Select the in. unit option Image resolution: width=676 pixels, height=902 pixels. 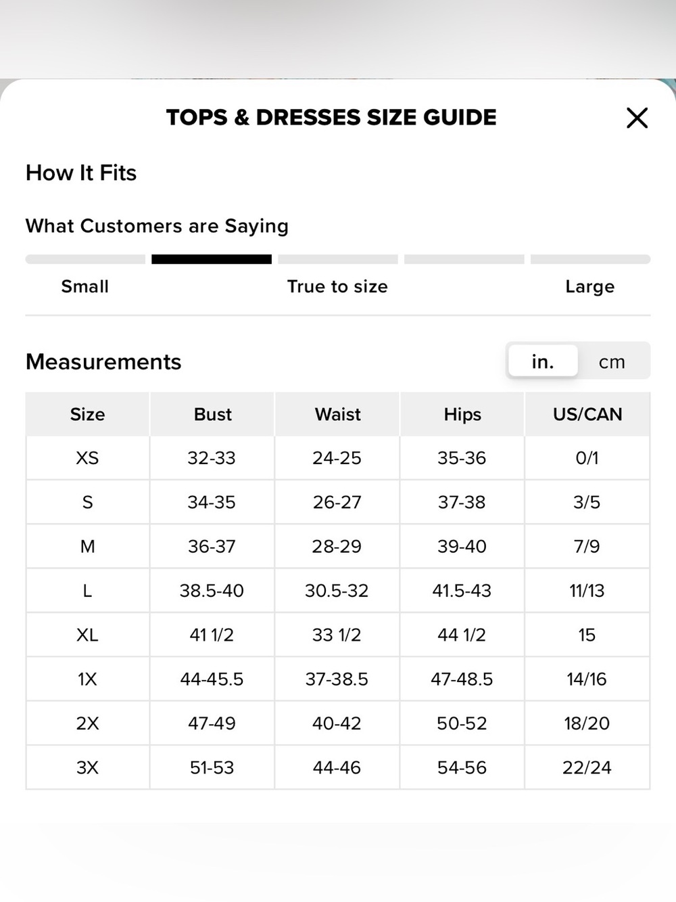[543, 361]
